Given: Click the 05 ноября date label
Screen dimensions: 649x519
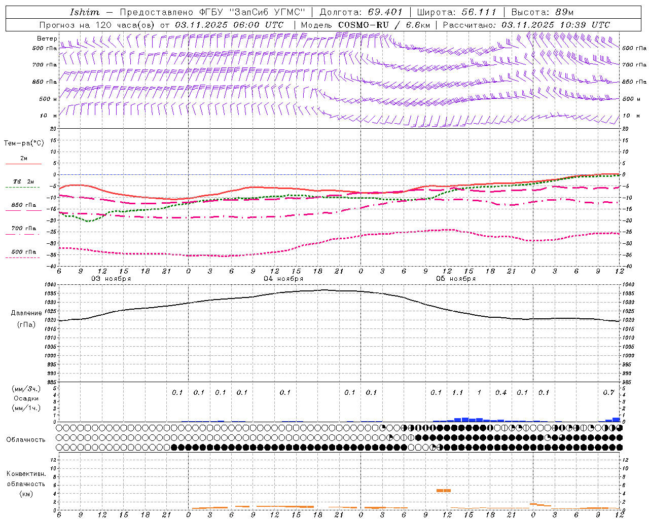Looking at the screenshot, I should pyautogui.click(x=456, y=279).
